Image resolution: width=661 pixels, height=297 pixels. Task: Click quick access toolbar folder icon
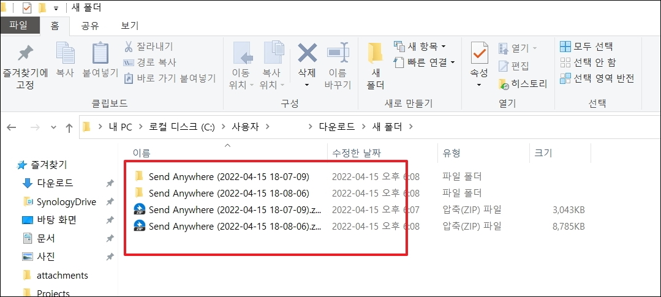click(x=42, y=7)
